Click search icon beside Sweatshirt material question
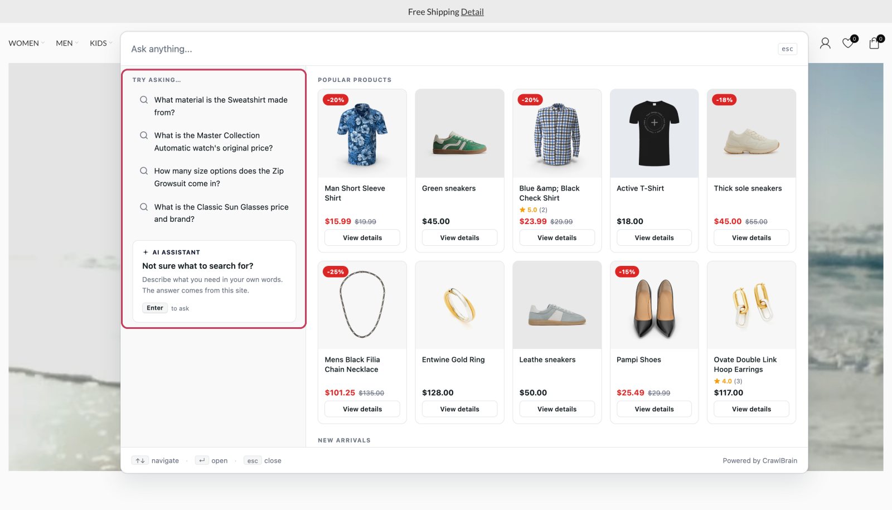Screen dimensions: 892x510 pos(144,100)
